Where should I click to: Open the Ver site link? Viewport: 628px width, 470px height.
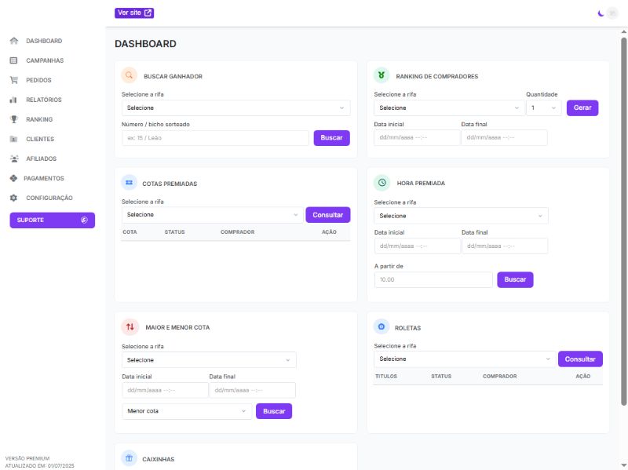(x=134, y=13)
